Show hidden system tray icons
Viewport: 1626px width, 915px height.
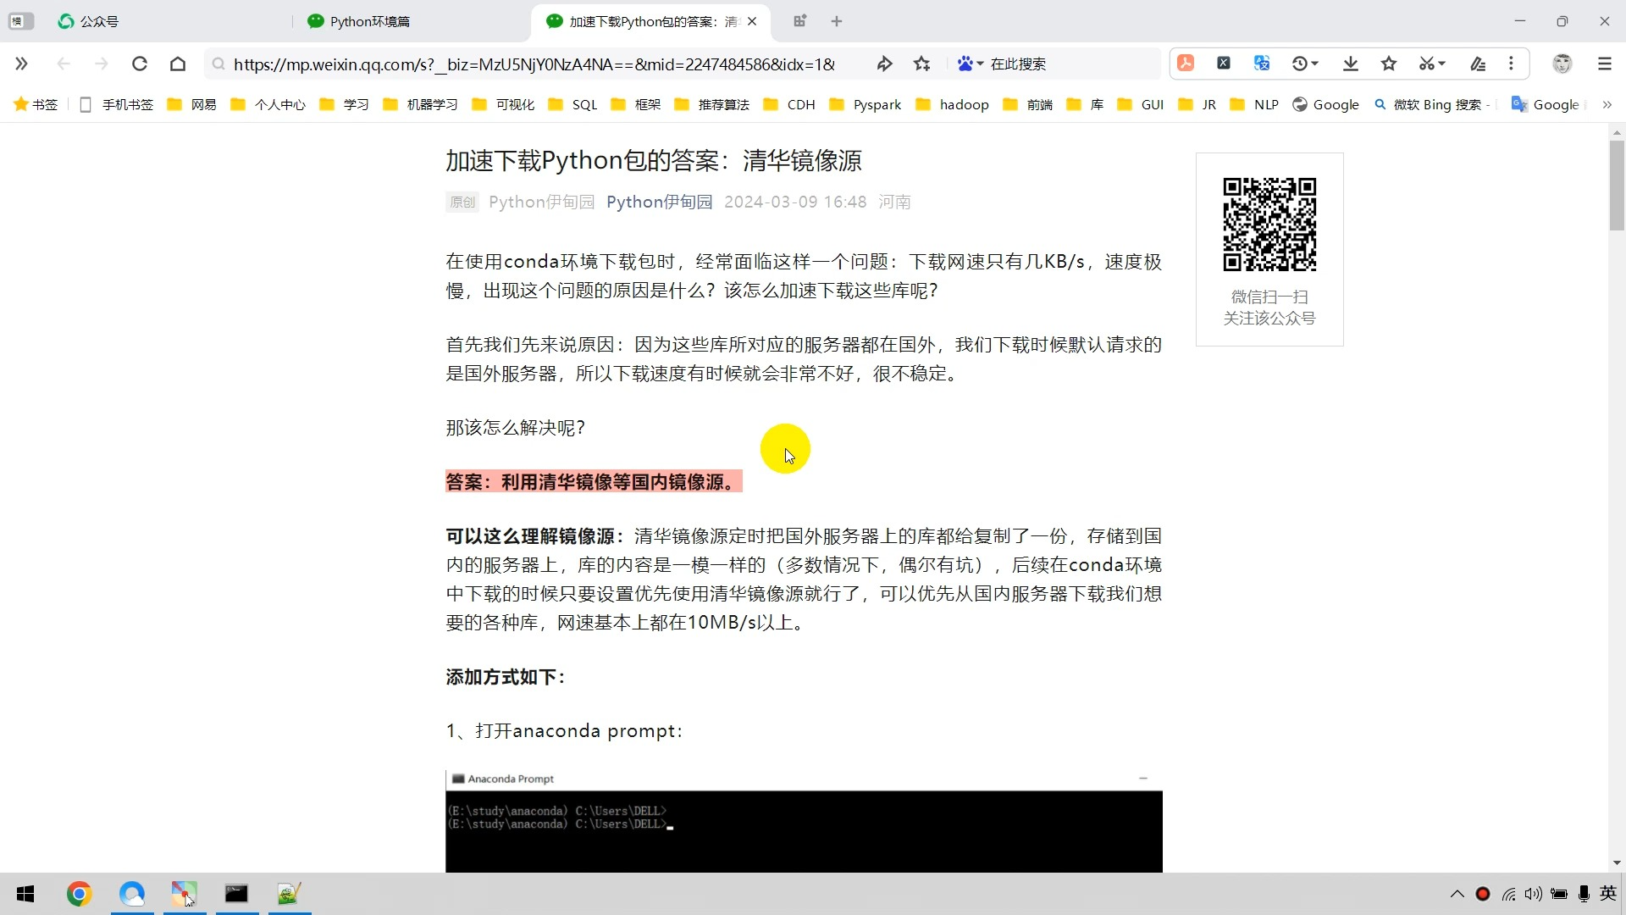(1457, 894)
